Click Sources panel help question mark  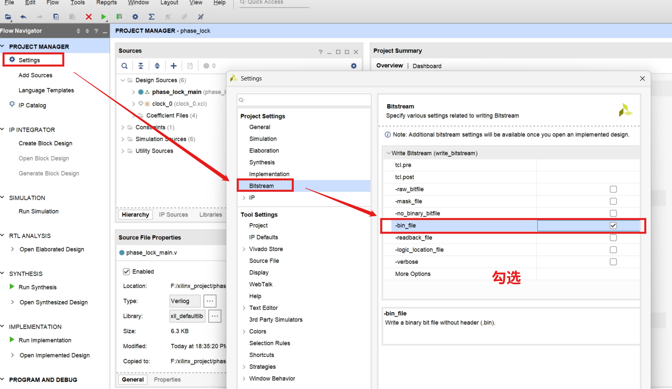[320, 52]
